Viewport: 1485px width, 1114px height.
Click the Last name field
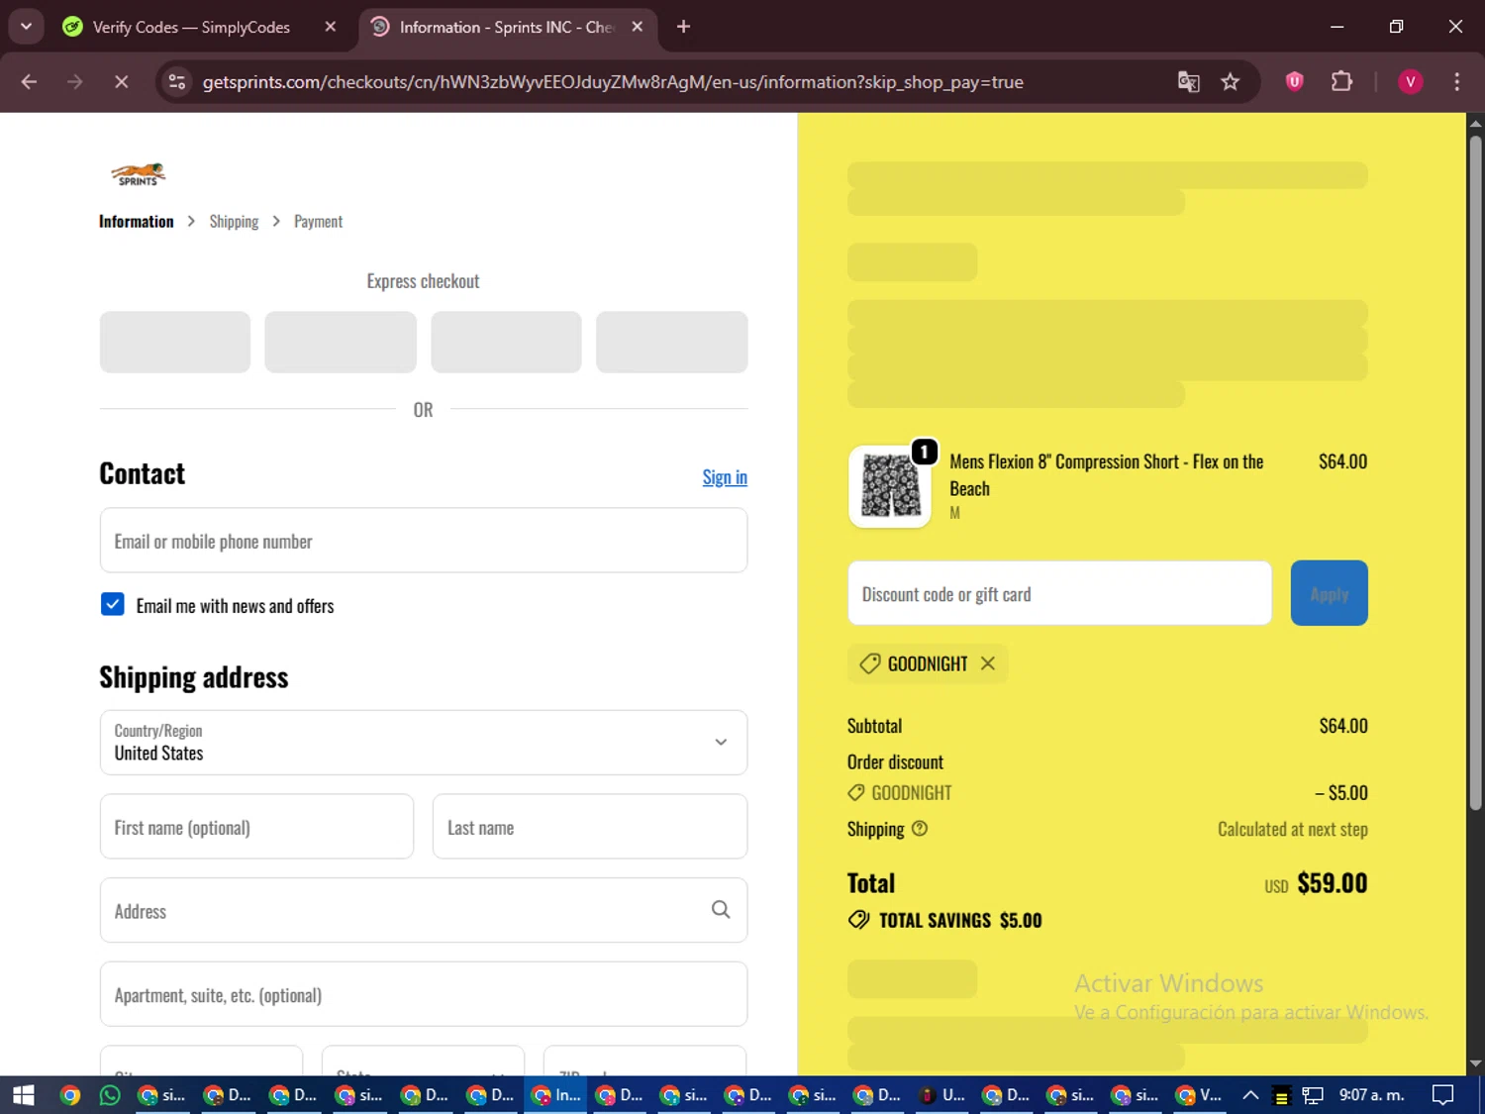(x=590, y=827)
